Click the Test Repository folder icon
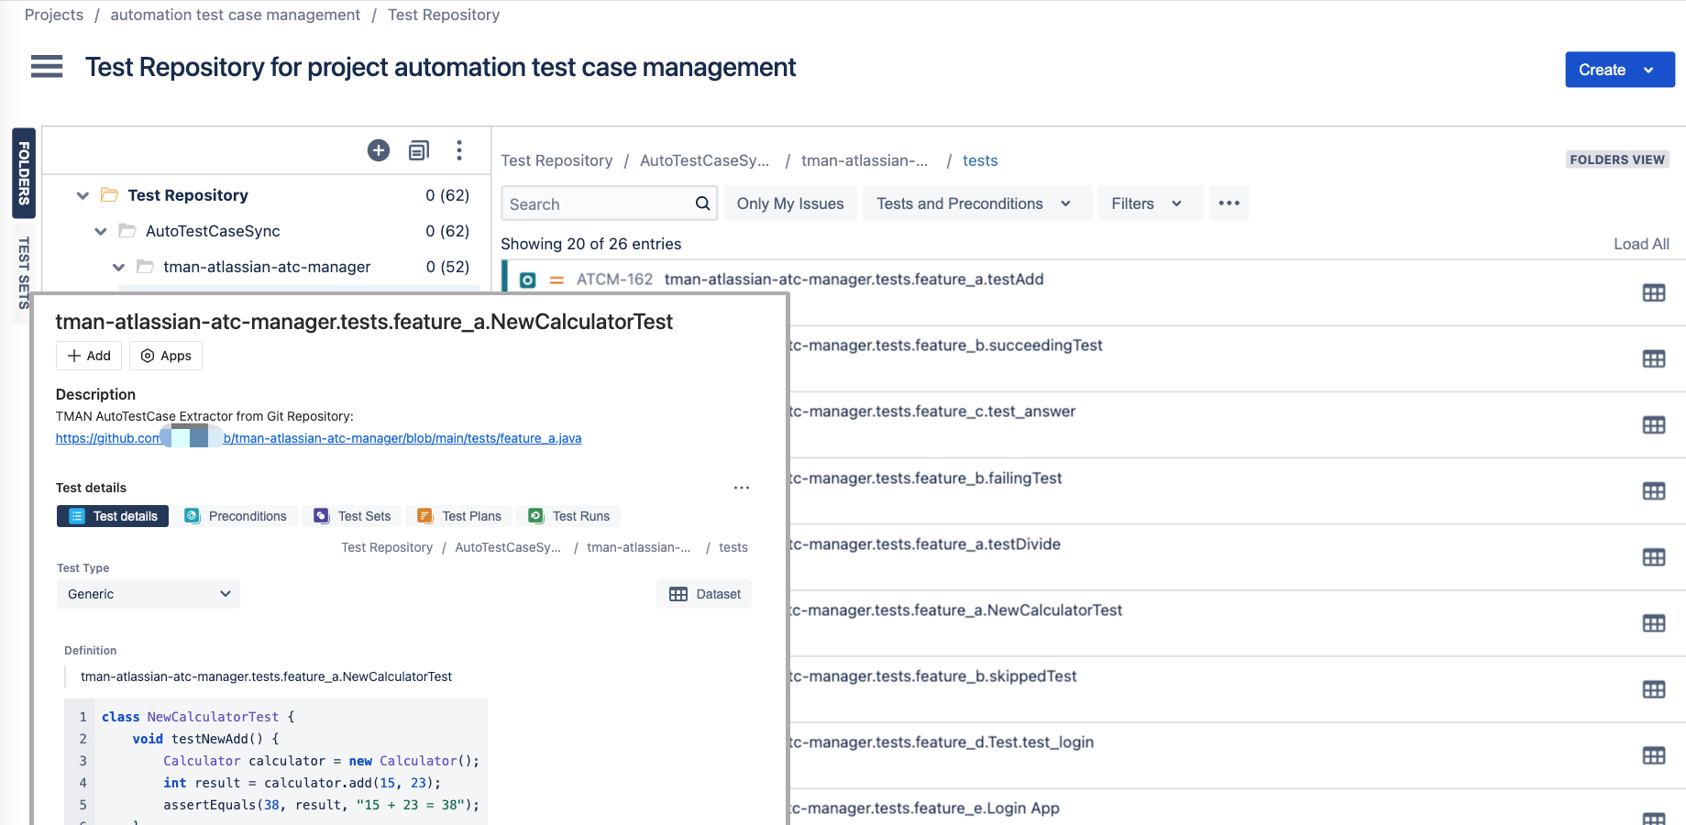Image resolution: width=1686 pixels, height=825 pixels. pos(110,195)
